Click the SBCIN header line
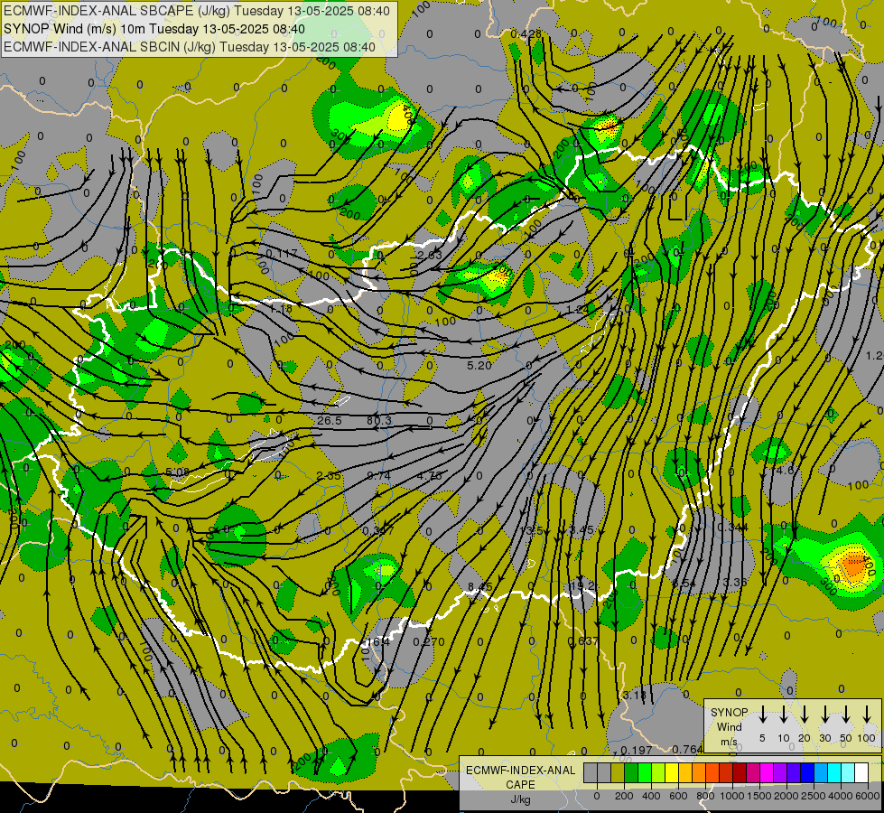This screenshot has height=813, width=884. 190,47
